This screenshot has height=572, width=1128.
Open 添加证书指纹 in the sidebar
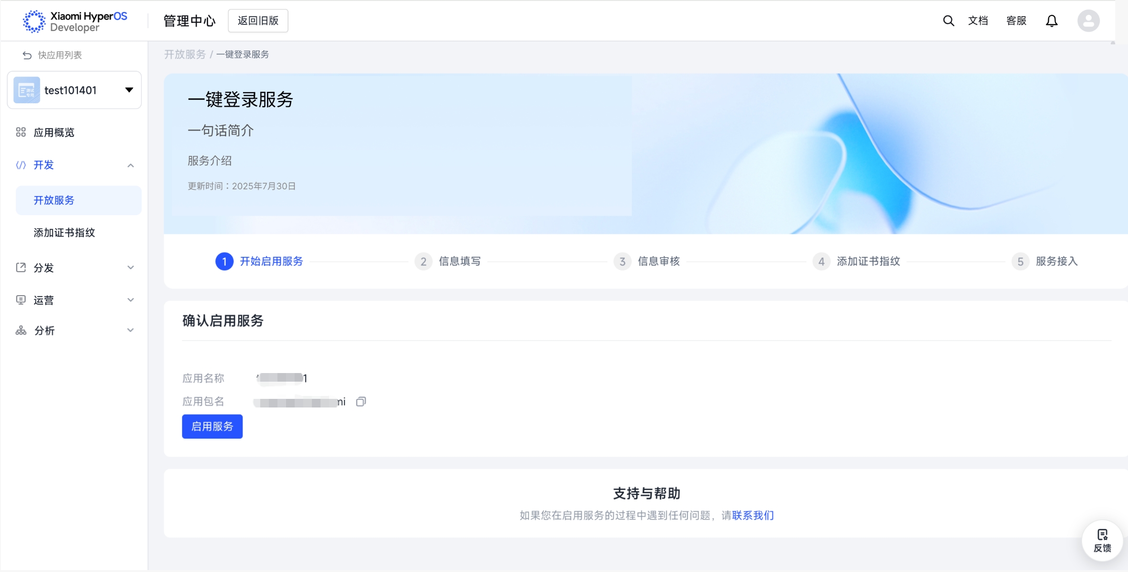click(65, 233)
